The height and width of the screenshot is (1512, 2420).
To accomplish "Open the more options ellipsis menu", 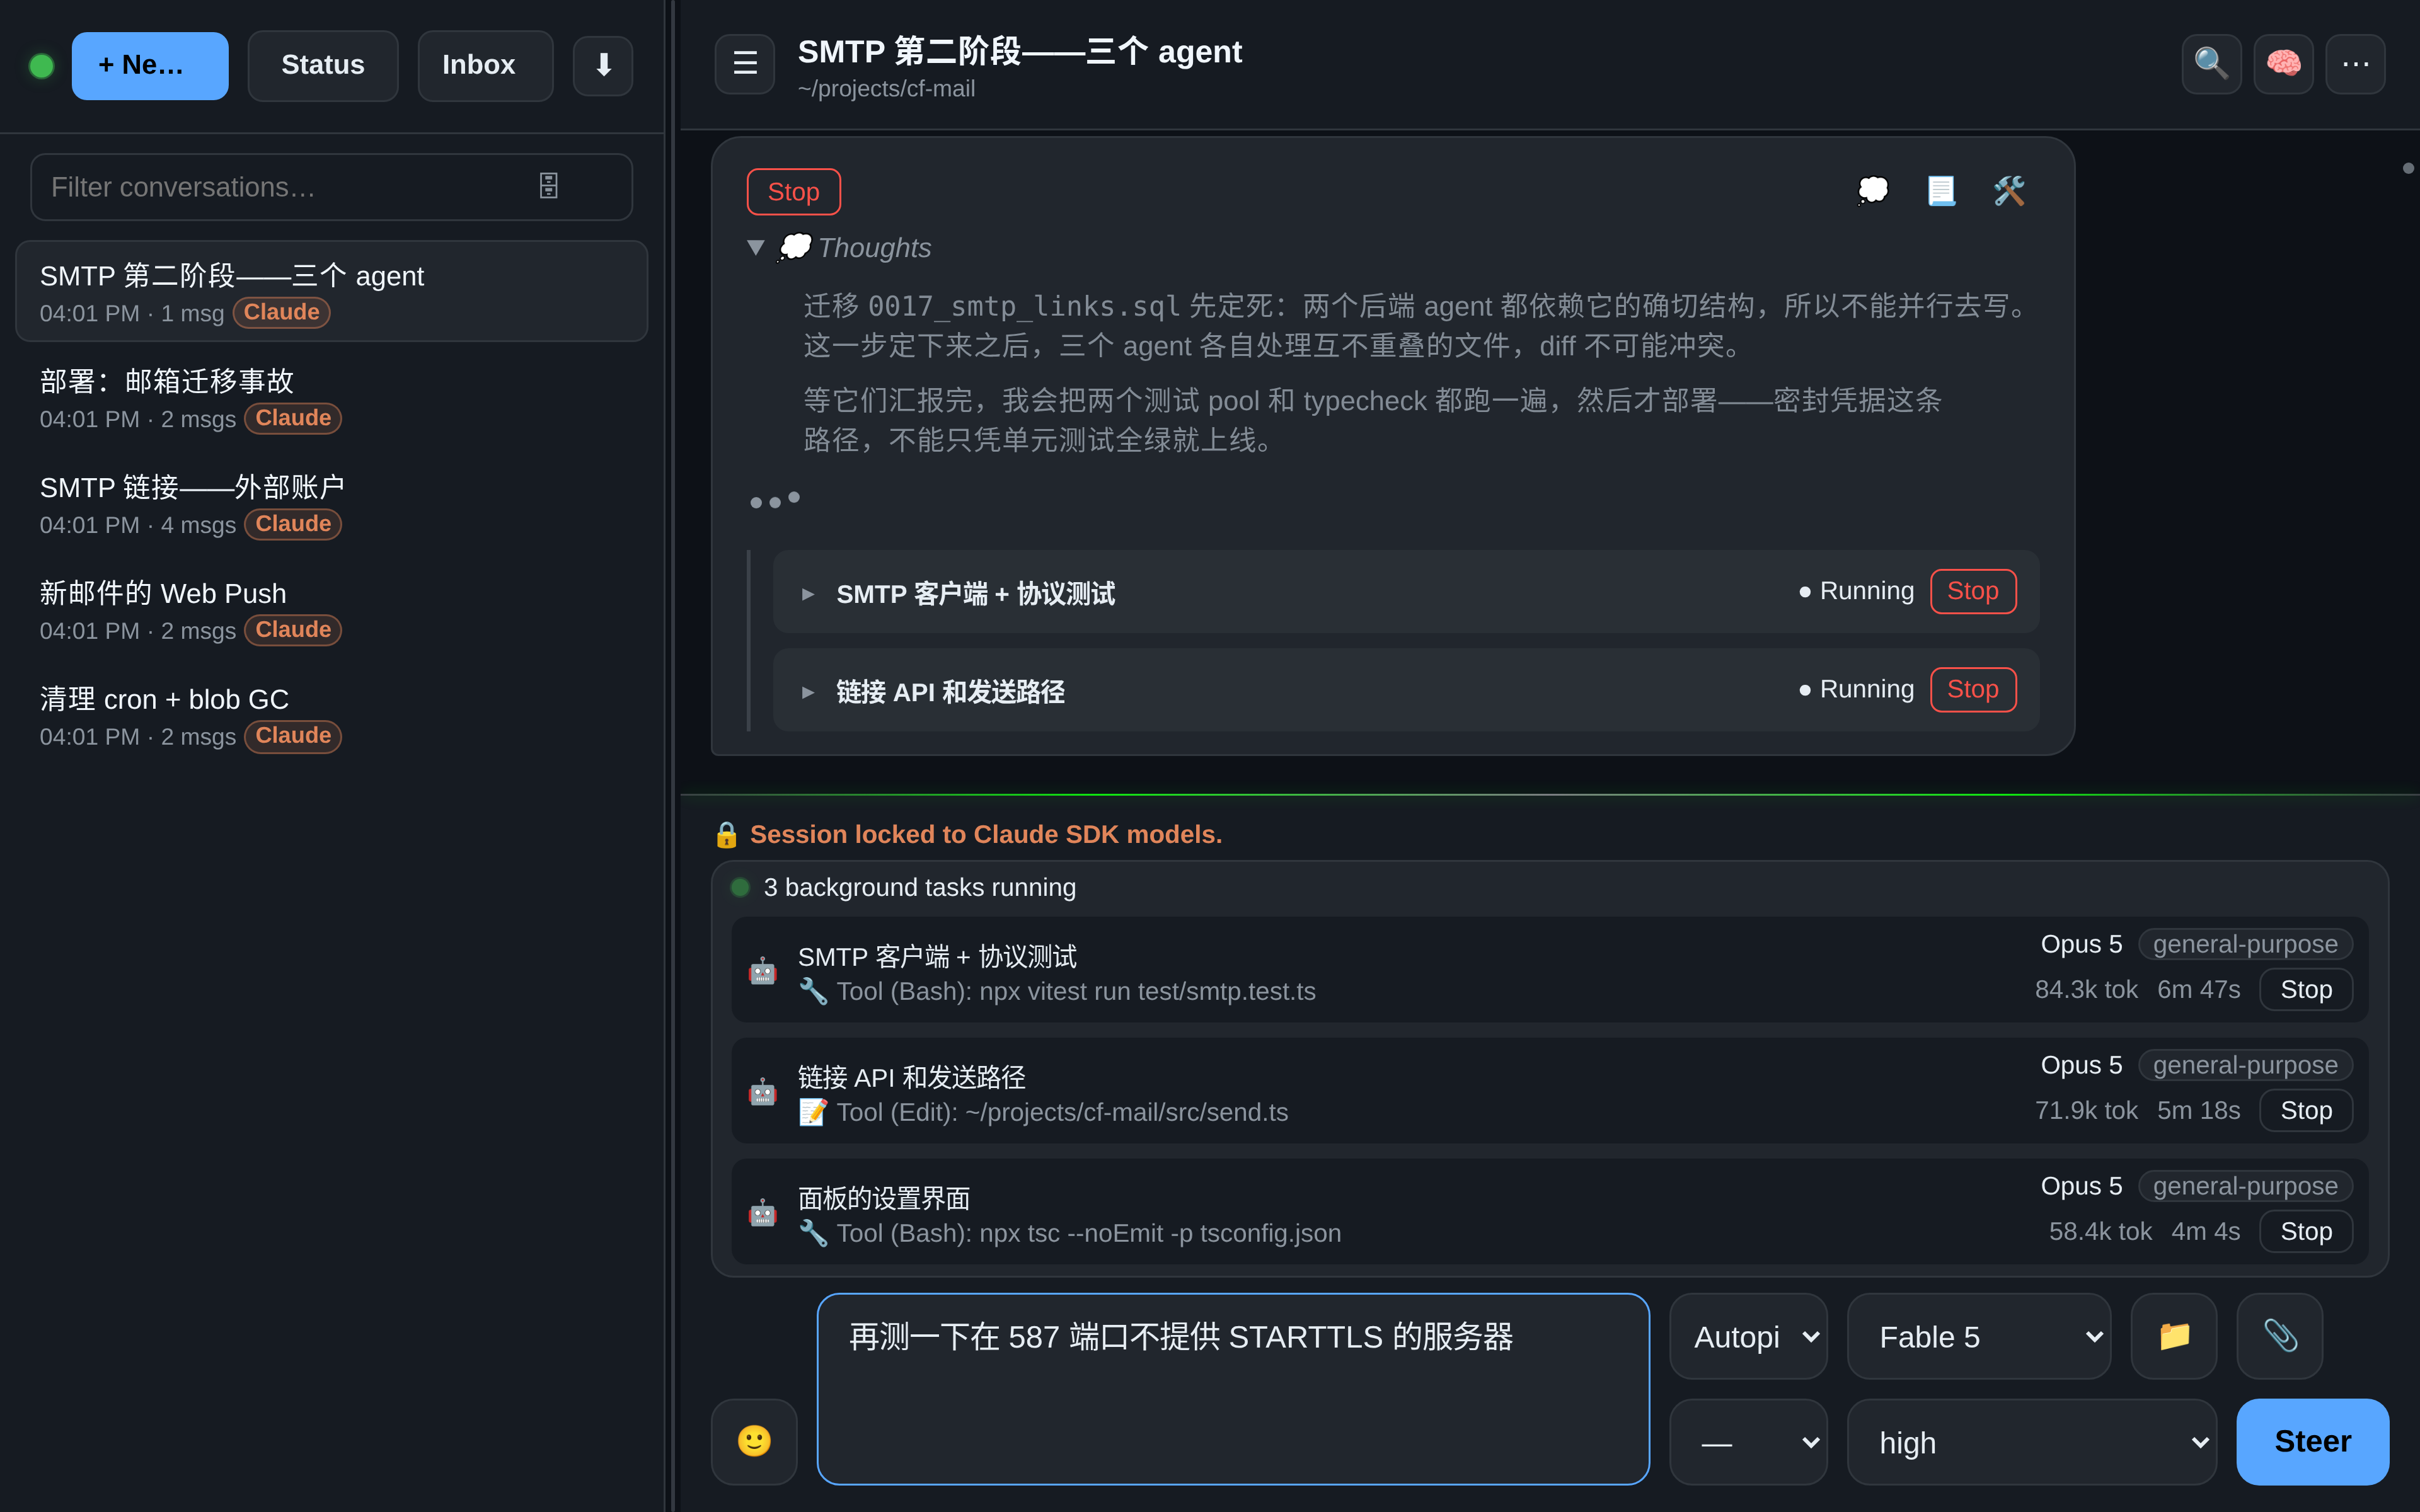I will coord(2355,64).
